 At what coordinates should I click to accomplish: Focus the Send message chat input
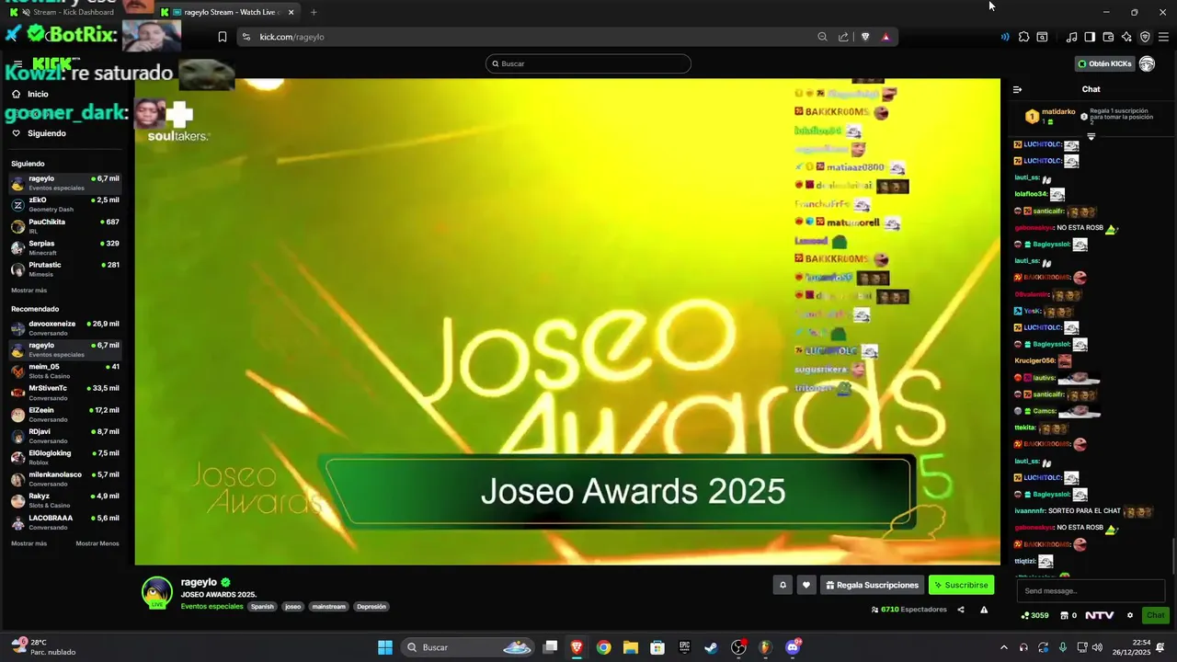[1090, 591]
